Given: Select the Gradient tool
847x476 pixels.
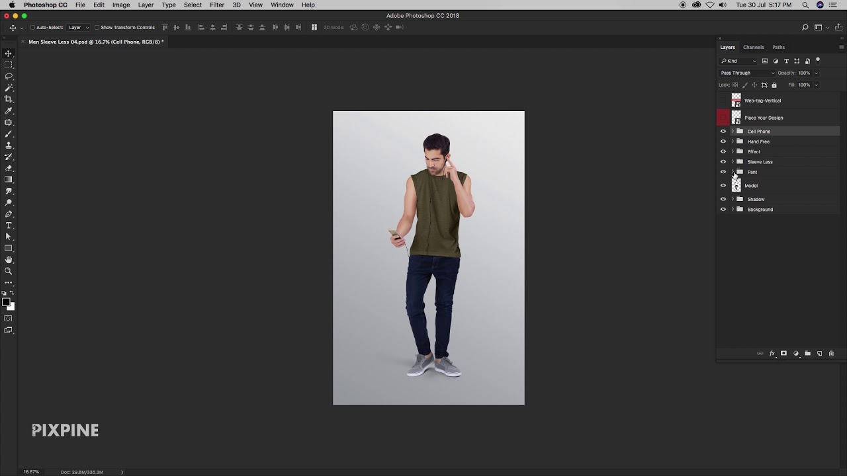Looking at the screenshot, I should coord(9,179).
